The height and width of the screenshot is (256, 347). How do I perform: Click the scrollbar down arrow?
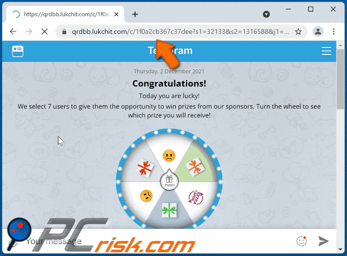[340, 249]
